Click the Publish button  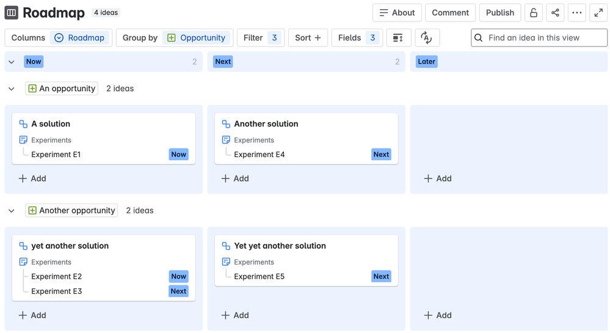500,13
